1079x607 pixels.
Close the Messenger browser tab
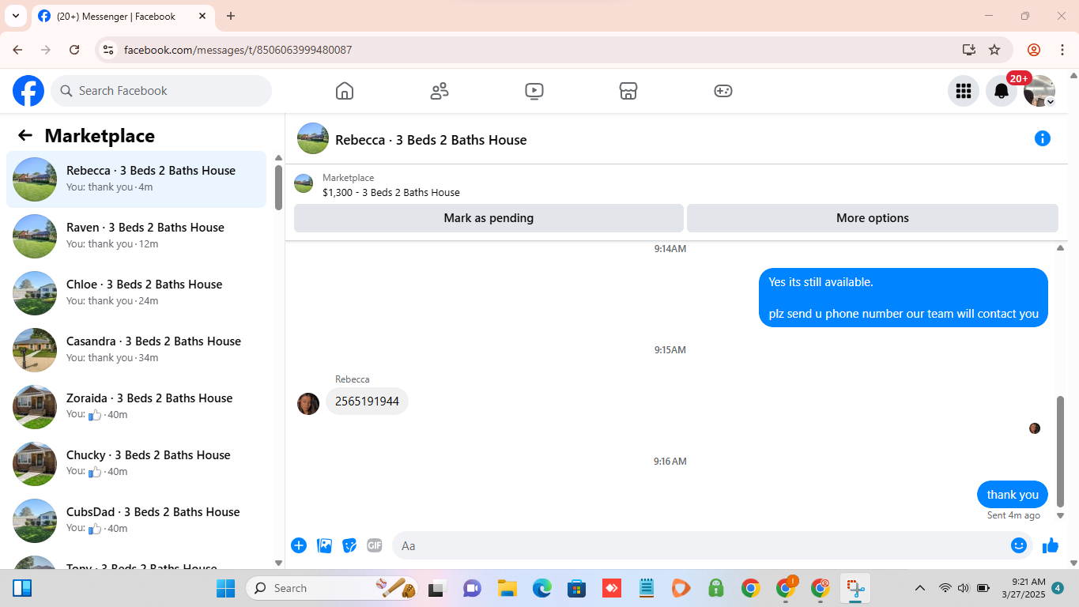point(202,16)
